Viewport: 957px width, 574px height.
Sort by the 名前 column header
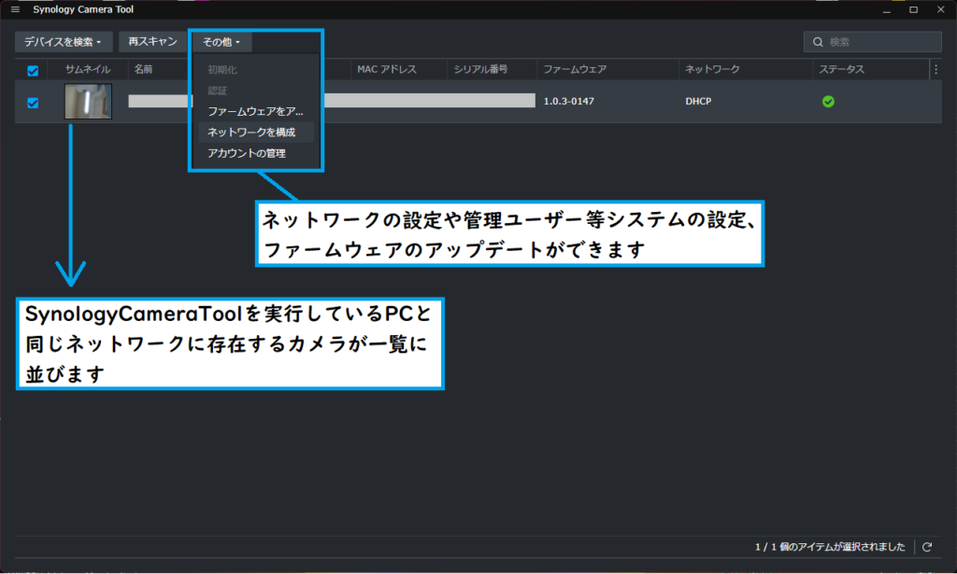click(143, 69)
